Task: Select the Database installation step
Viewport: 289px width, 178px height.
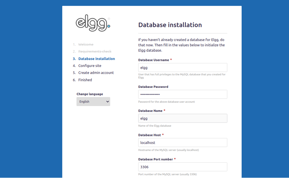Action: (97, 59)
